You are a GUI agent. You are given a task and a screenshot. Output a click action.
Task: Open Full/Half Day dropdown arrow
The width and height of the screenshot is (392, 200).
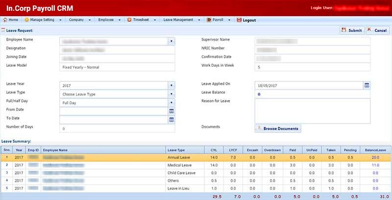[x=171, y=103]
